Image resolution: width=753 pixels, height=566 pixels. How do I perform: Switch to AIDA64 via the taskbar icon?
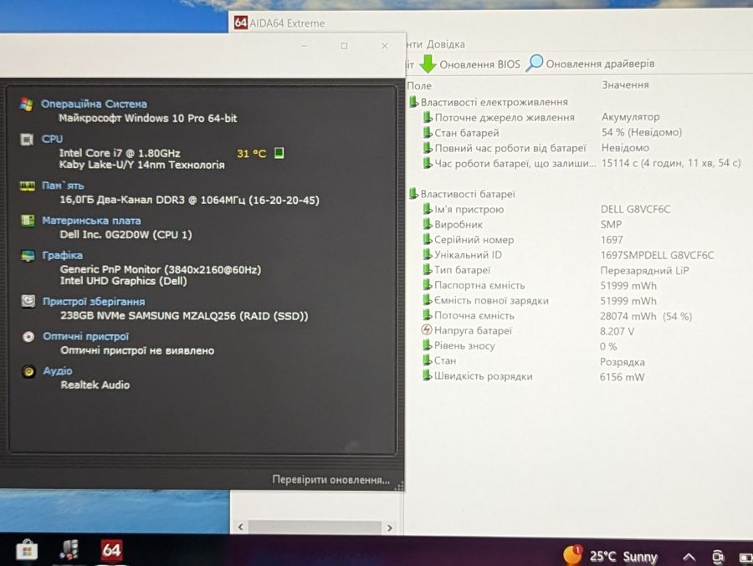click(x=111, y=550)
